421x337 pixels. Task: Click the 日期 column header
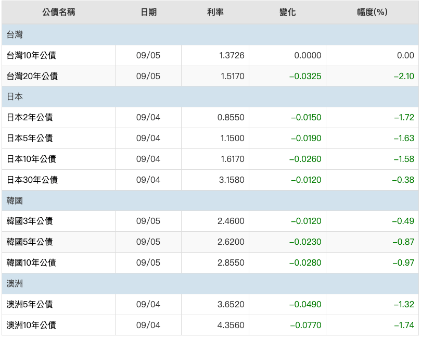tap(148, 12)
